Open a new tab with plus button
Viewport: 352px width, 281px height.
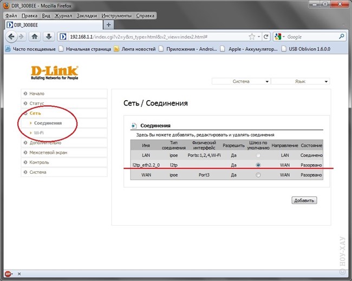coord(109,25)
